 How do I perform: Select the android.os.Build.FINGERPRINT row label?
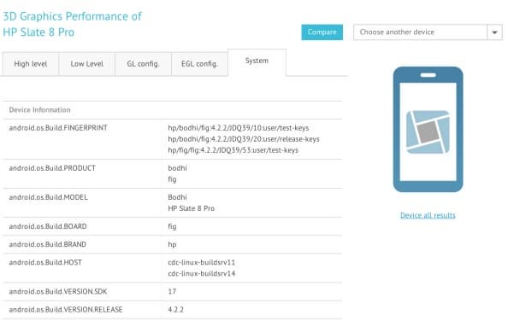[58, 128]
